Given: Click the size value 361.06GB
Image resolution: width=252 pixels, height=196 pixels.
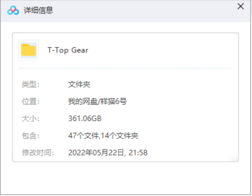Looking at the screenshot, I should point(85,118).
